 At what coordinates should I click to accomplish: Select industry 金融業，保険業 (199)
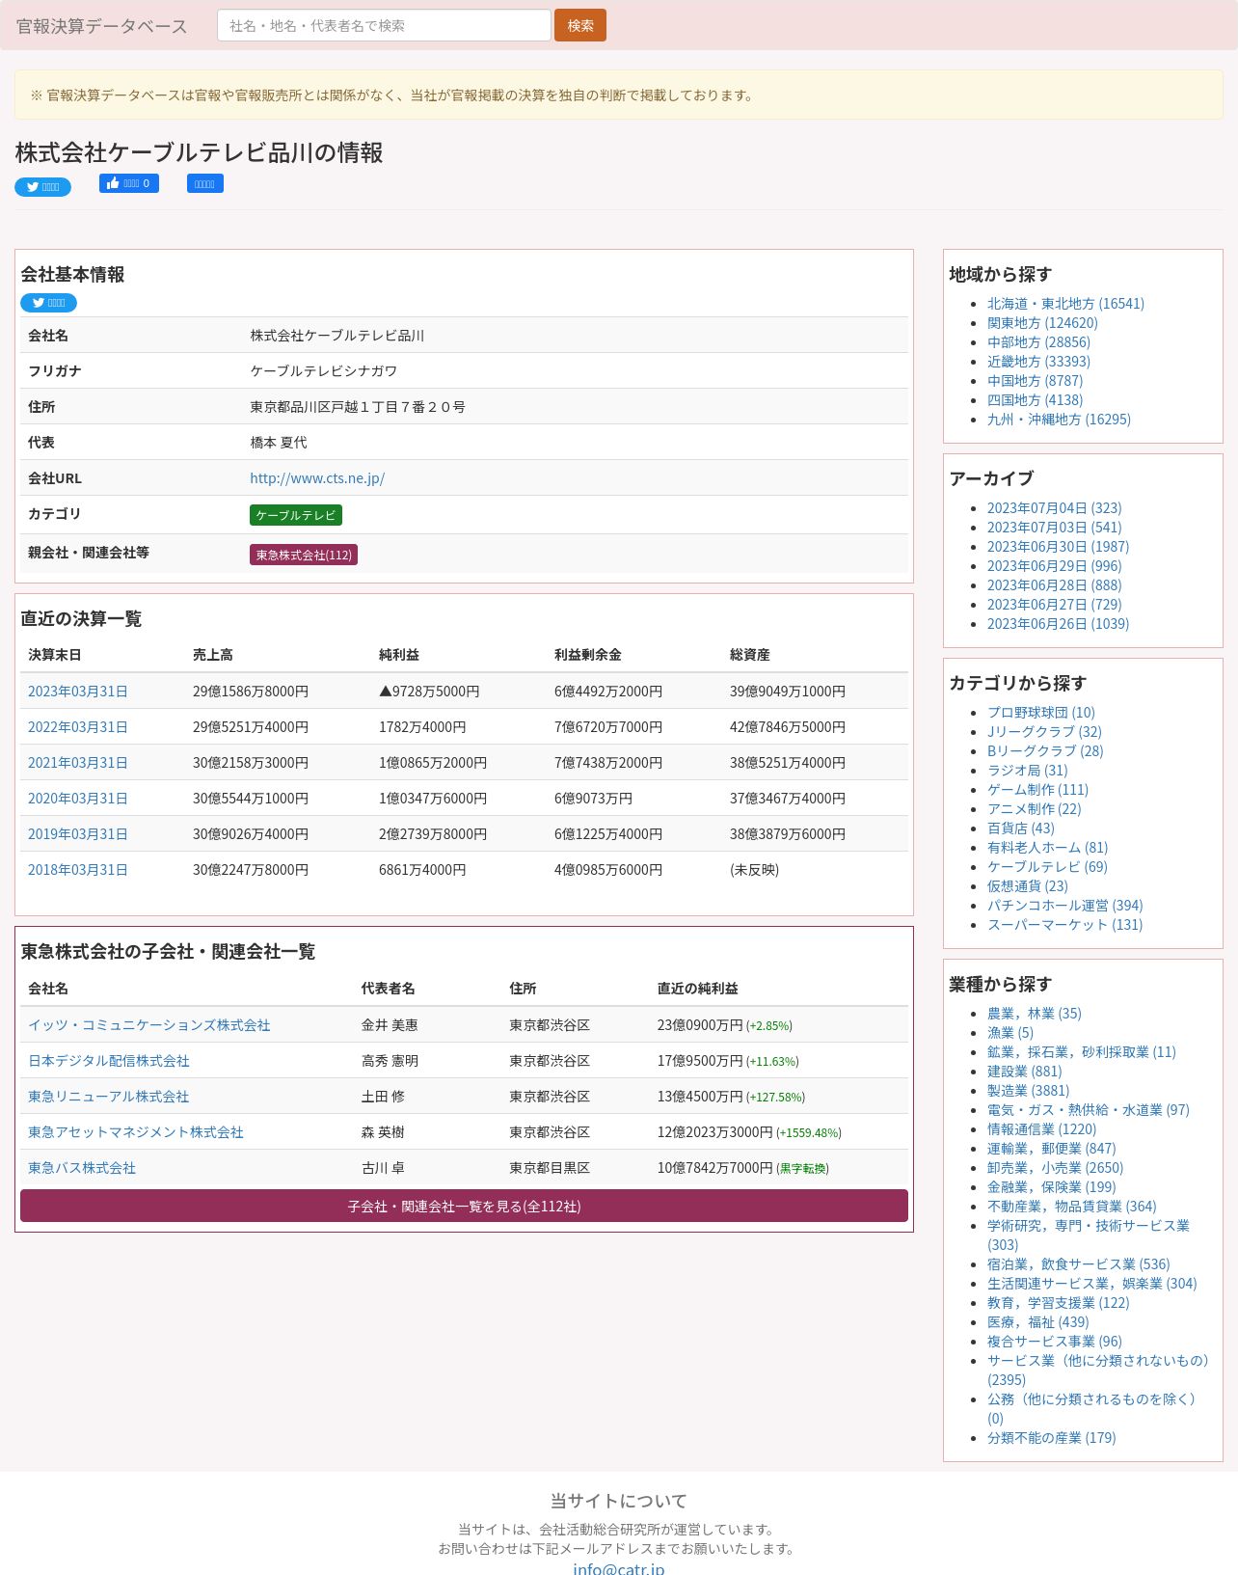pos(1051,1187)
